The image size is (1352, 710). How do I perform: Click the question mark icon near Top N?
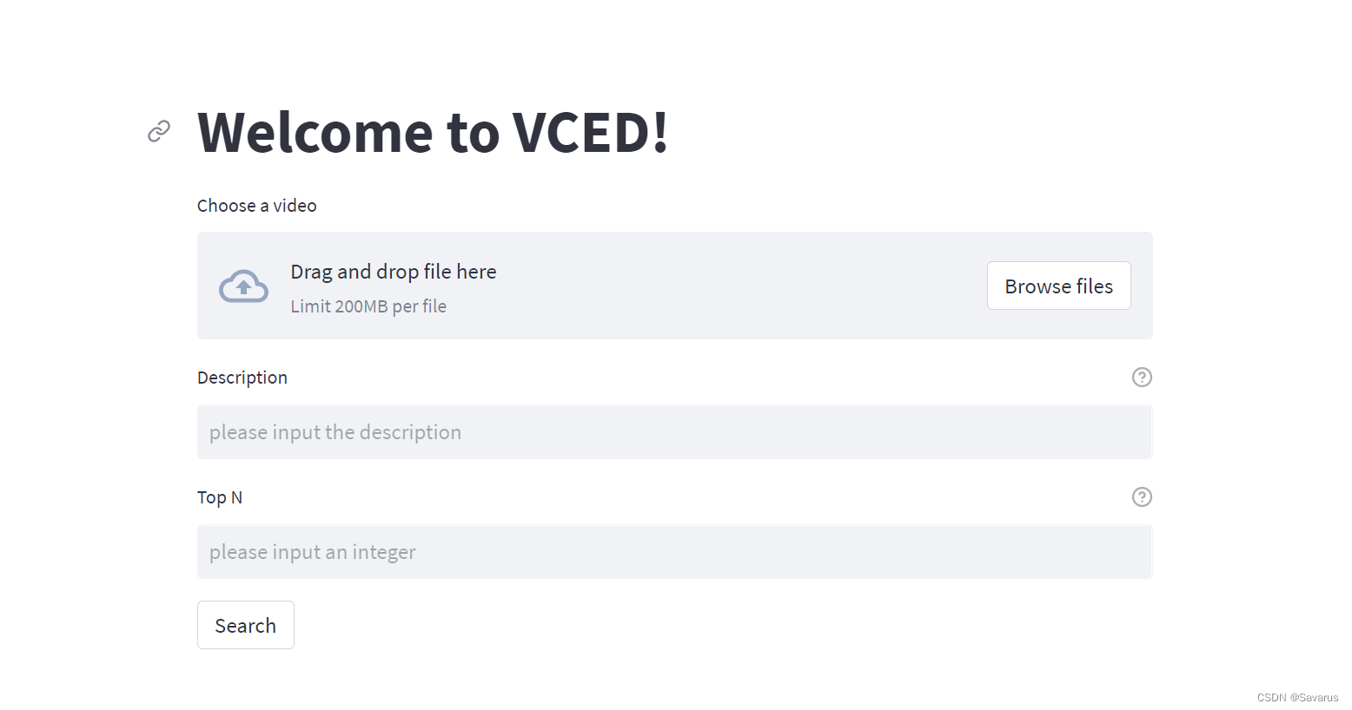(1142, 496)
